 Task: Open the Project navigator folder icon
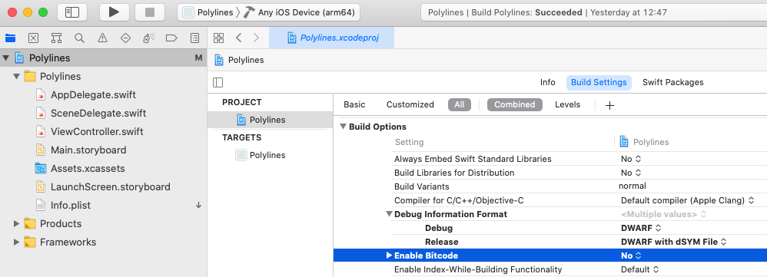click(10, 38)
